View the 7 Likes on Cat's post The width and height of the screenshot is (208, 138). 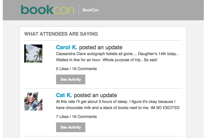point(62,117)
